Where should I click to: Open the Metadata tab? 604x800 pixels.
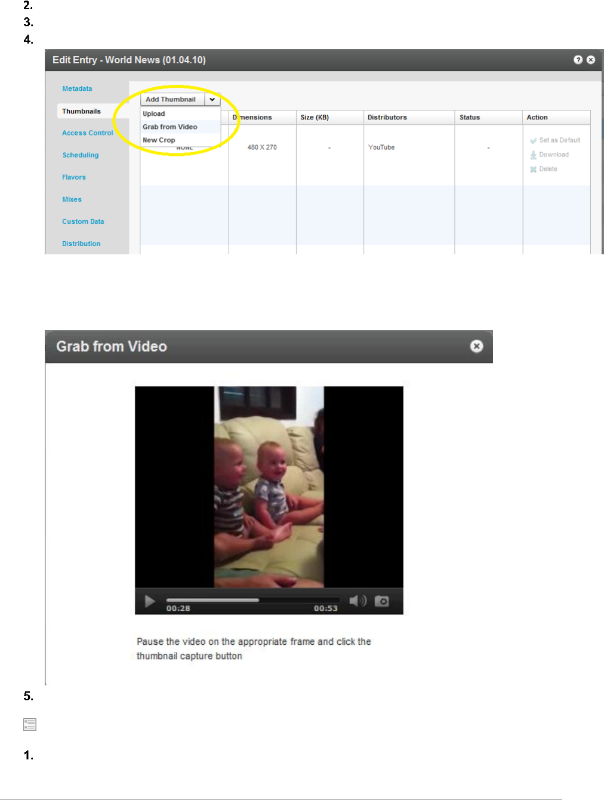tap(77, 88)
